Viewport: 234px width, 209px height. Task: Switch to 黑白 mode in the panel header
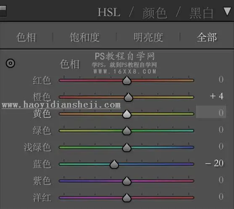point(201,13)
